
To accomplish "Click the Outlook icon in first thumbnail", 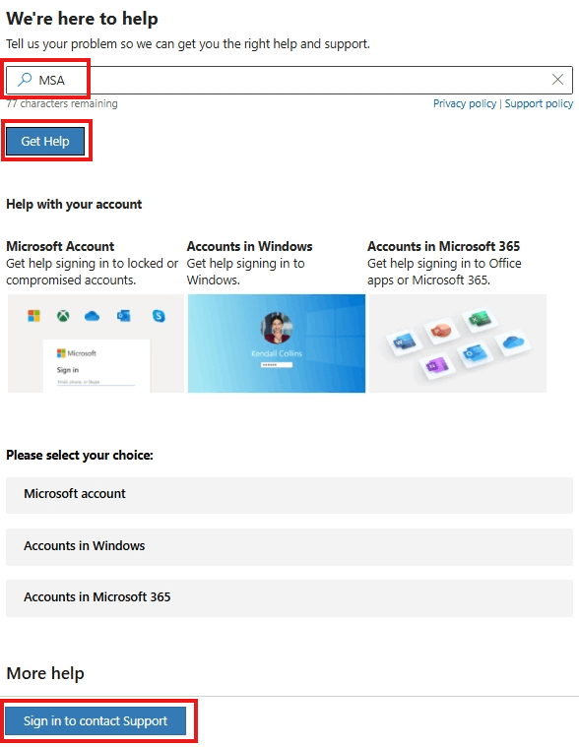I will click(x=124, y=315).
